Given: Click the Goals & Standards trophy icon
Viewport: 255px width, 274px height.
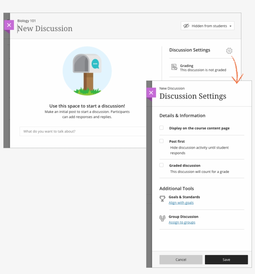Looking at the screenshot, I should 162,199.
